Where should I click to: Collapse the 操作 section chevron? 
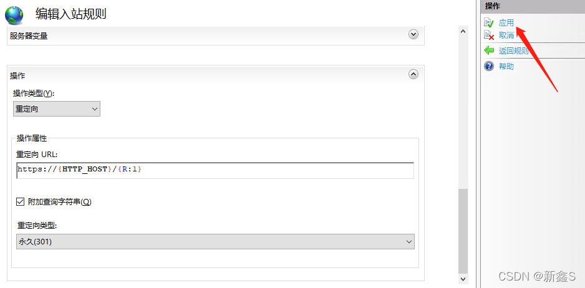(x=413, y=74)
